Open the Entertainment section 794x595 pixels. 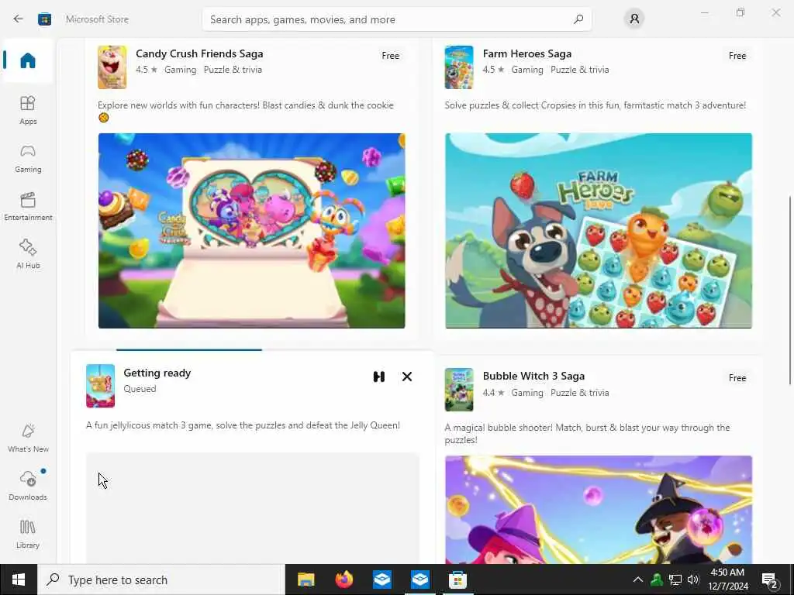coord(28,206)
